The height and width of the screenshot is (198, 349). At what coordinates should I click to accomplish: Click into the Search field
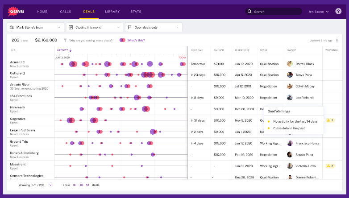274,11
